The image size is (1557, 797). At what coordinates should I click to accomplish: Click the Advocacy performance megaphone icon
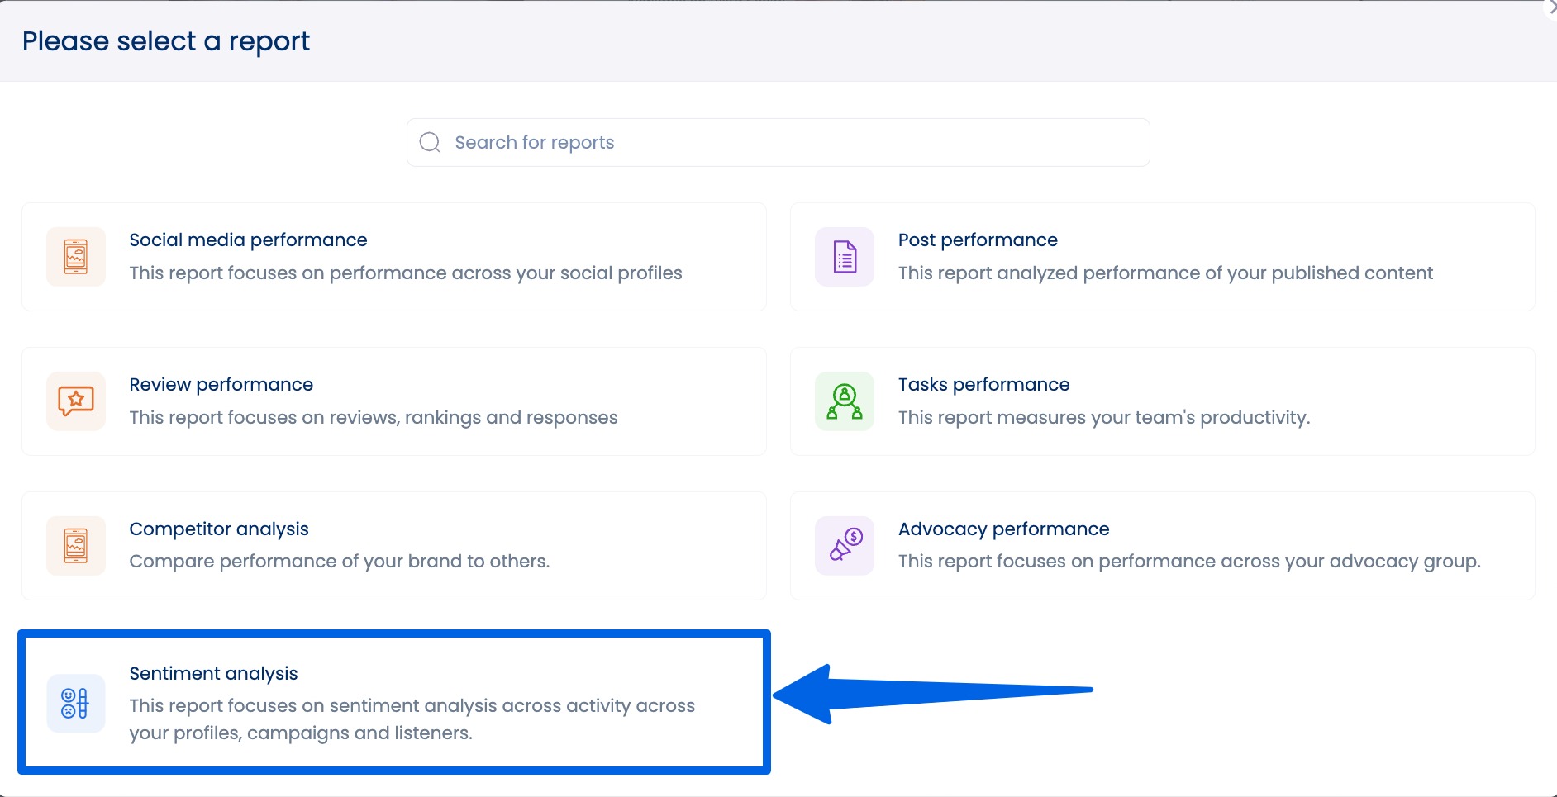pyautogui.click(x=844, y=545)
